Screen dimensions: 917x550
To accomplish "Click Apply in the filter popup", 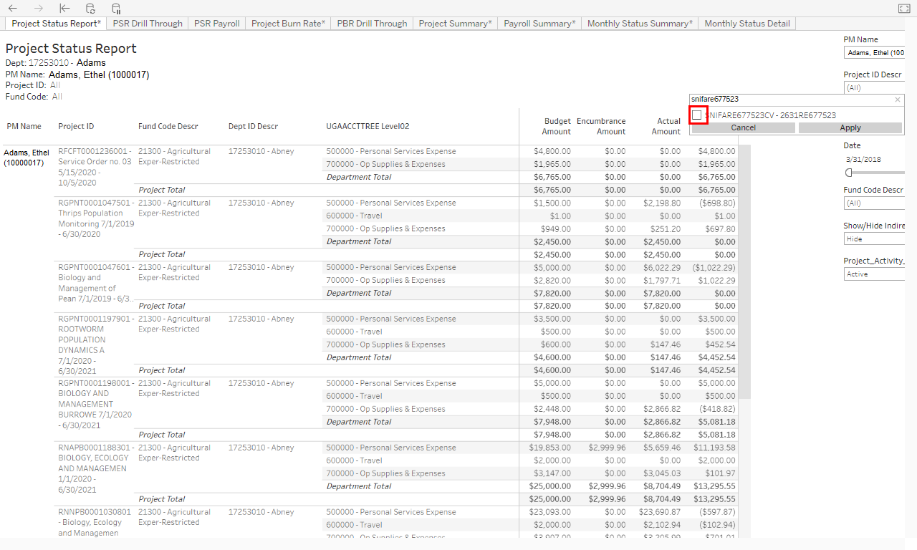I will [x=850, y=127].
